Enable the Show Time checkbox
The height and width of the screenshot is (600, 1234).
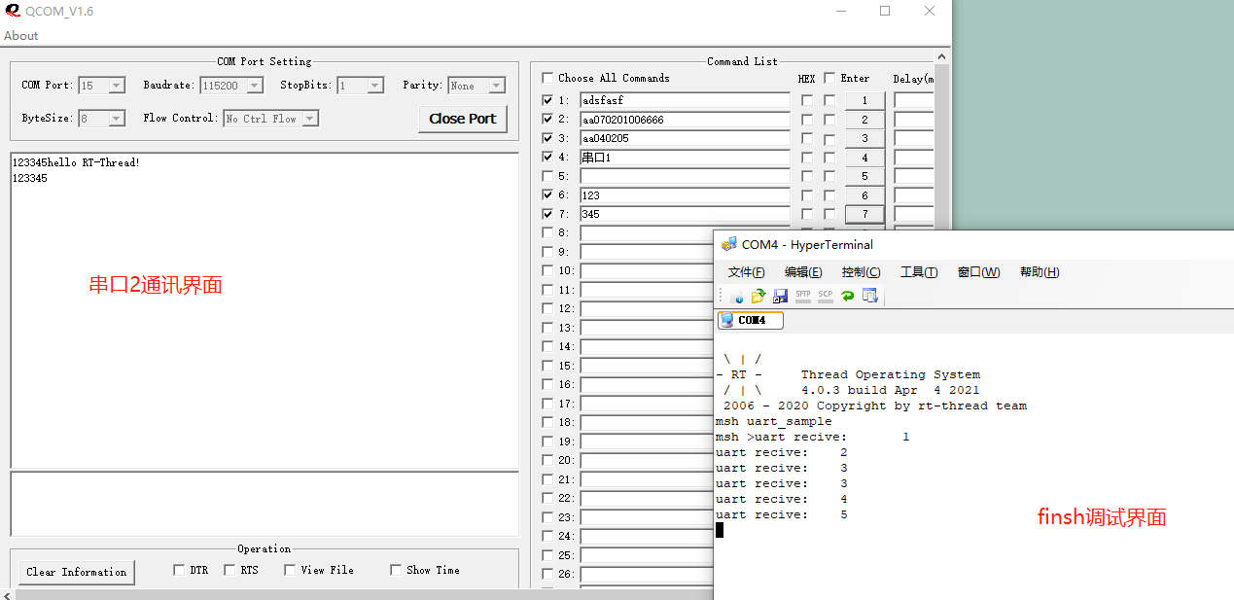pyautogui.click(x=396, y=570)
